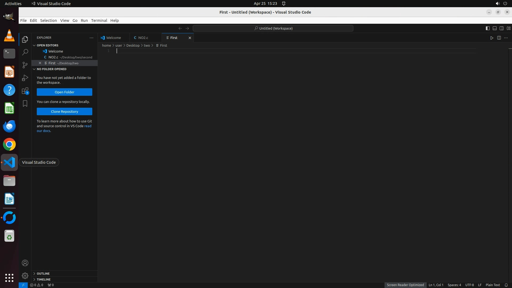The image size is (512, 288).
Task: Toggle the secondary sidebar visibility
Action: 501,28
